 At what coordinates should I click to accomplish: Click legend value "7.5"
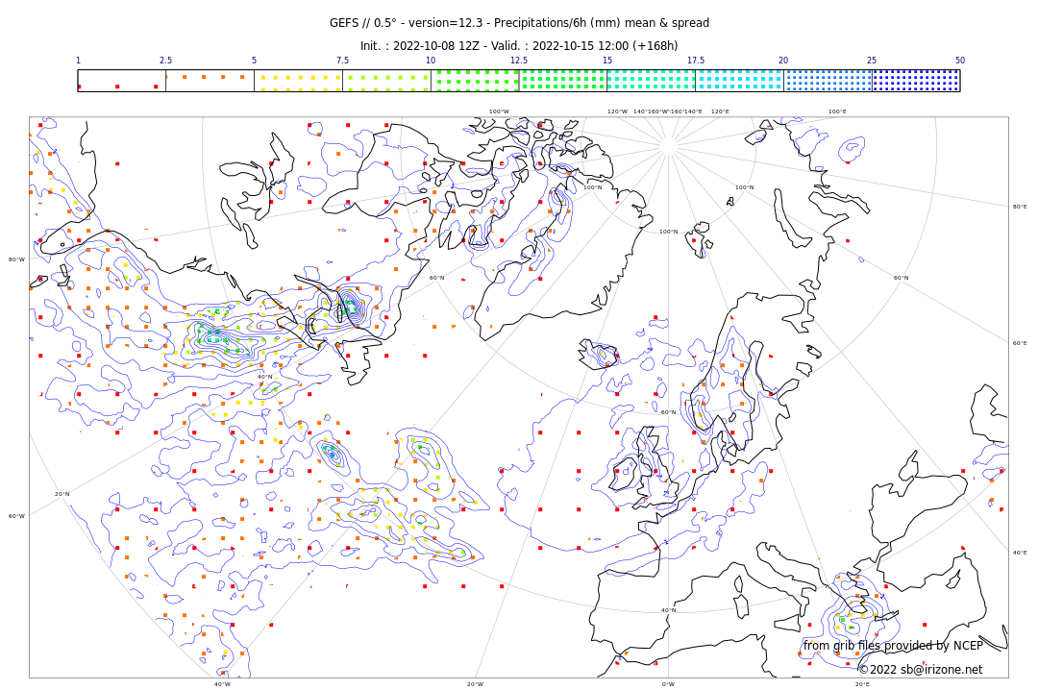[x=342, y=61]
